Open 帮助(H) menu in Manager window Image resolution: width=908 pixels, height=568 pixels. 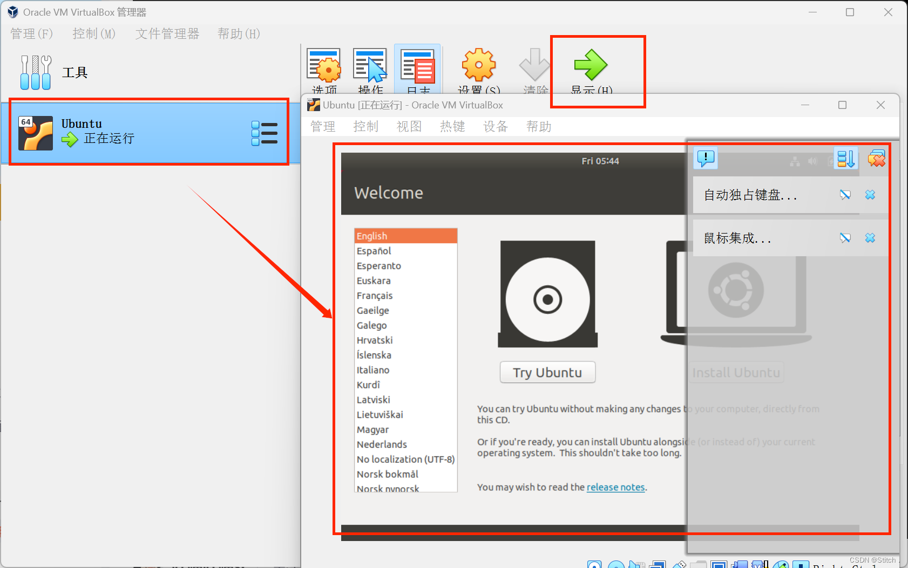pyautogui.click(x=239, y=34)
